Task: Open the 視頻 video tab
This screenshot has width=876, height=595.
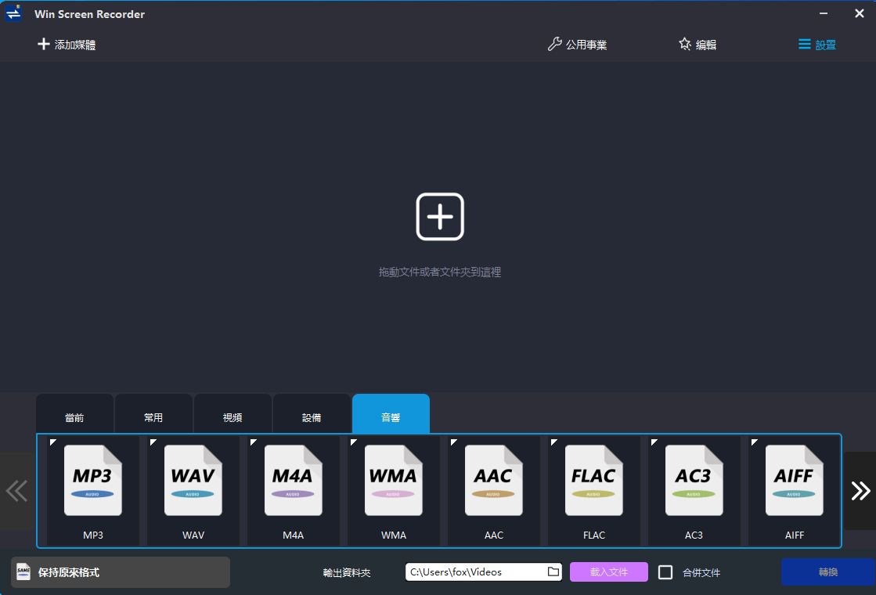Action: click(233, 414)
